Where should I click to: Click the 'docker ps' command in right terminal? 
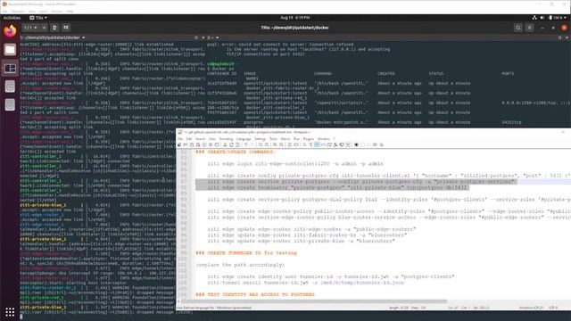coord(222,69)
